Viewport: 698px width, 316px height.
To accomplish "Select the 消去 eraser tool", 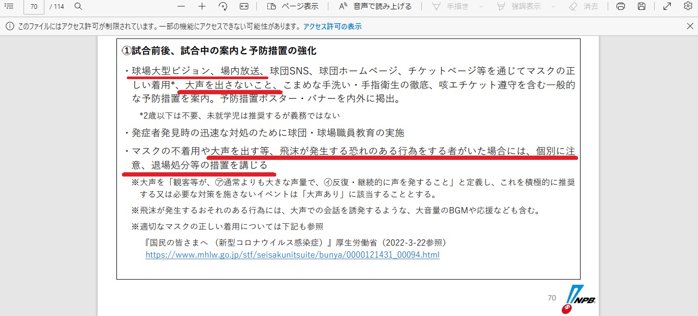I will (x=583, y=6).
